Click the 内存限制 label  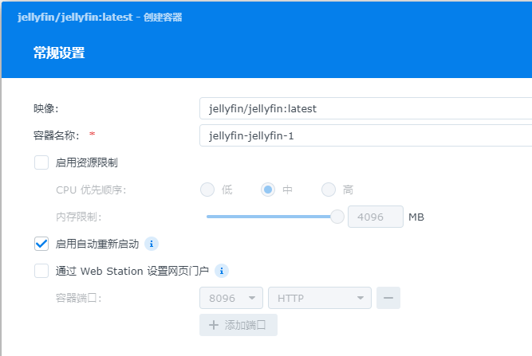pos(79,217)
